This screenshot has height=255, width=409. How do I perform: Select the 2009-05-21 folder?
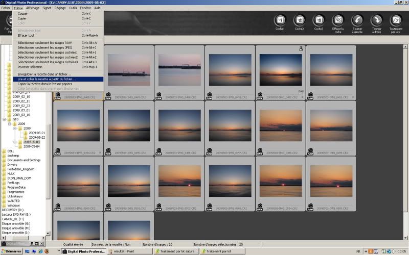(x=37, y=133)
